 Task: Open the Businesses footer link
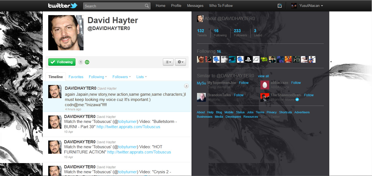pyautogui.click(x=204, y=117)
